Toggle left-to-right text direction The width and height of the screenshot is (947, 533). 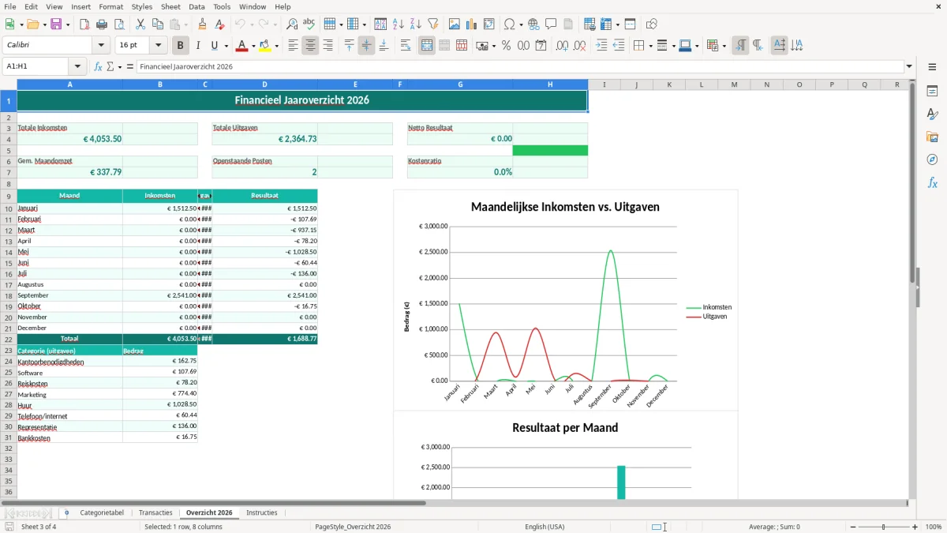pyautogui.click(x=740, y=46)
